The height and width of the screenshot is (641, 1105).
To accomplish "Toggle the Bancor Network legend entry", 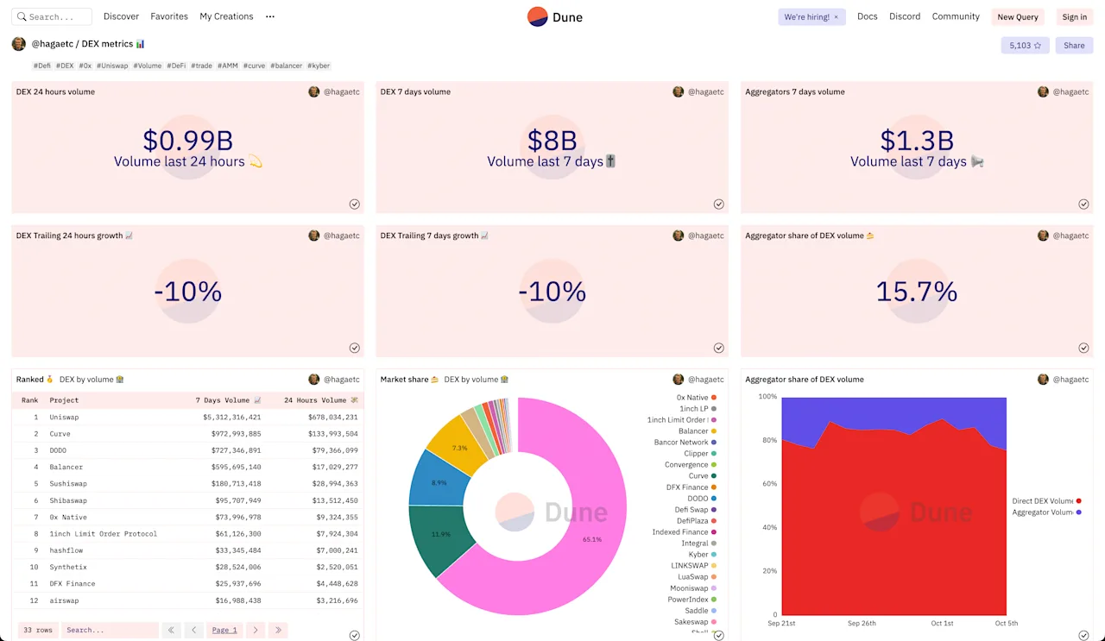I will 685,443.
